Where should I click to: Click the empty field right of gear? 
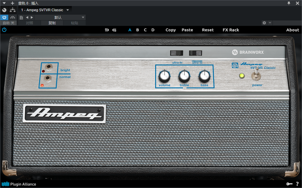point(287,23)
